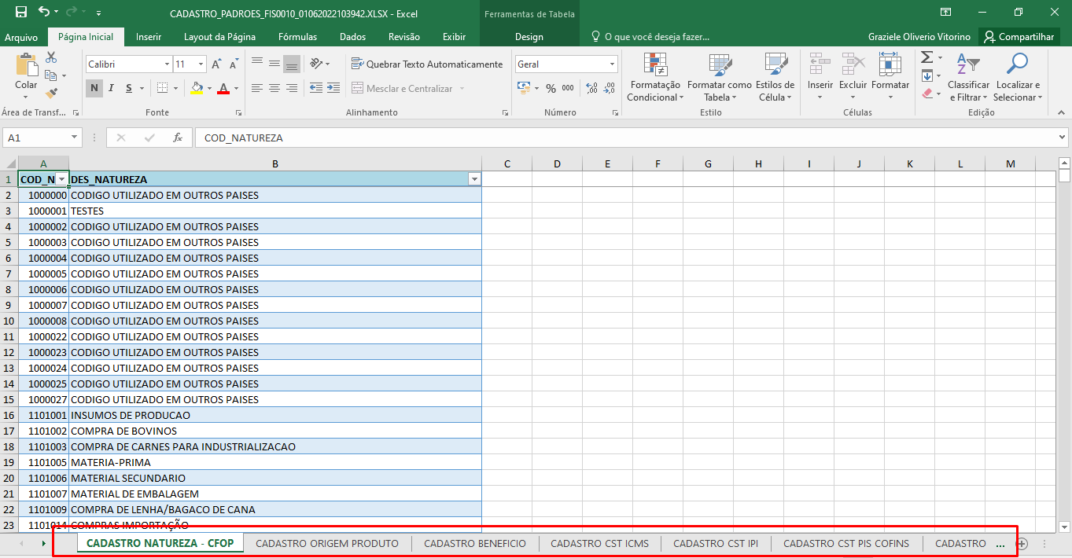Switch to Layout da Página tab
Image resolution: width=1072 pixels, height=558 pixels.
coord(219,37)
